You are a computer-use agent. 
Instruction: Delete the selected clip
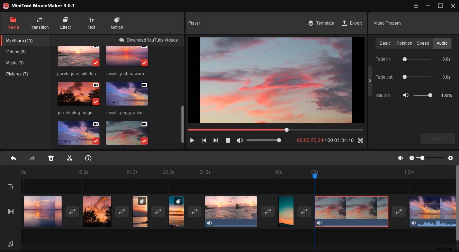[51, 158]
